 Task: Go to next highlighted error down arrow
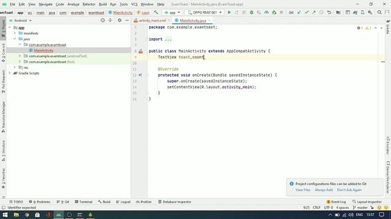[x=381, y=28]
